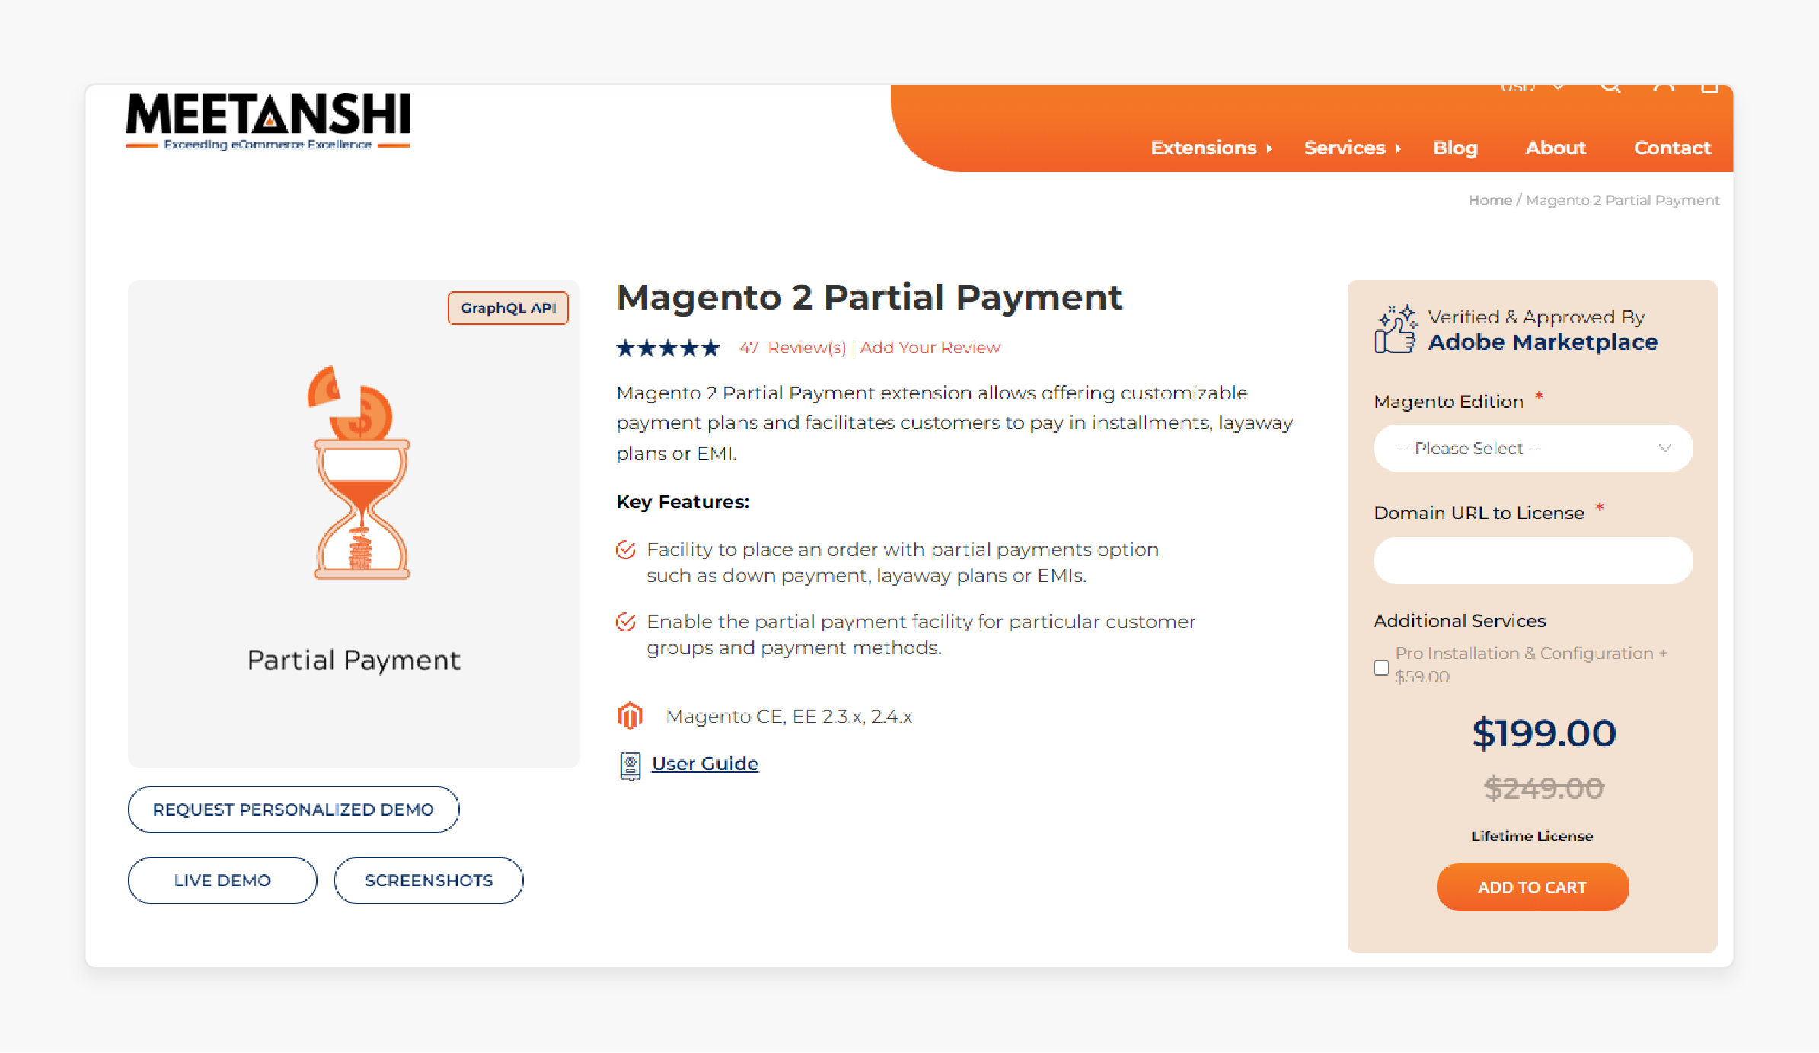Focus the Domain URL to License field
Image resolution: width=1819 pixels, height=1053 pixels.
point(1533,561)
